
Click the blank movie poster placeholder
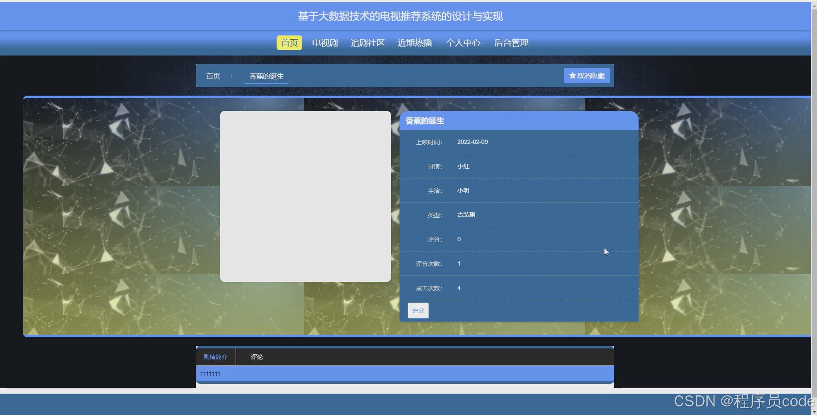305,196
